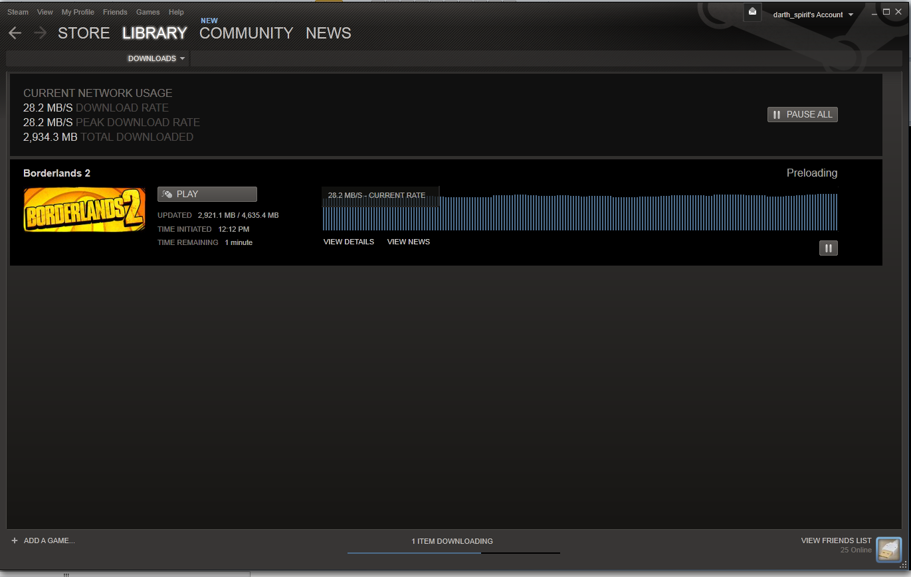Go back with the left arrow
Image resolution: width=911 pixels, height=577 pixels.
(x=15, y=33)
